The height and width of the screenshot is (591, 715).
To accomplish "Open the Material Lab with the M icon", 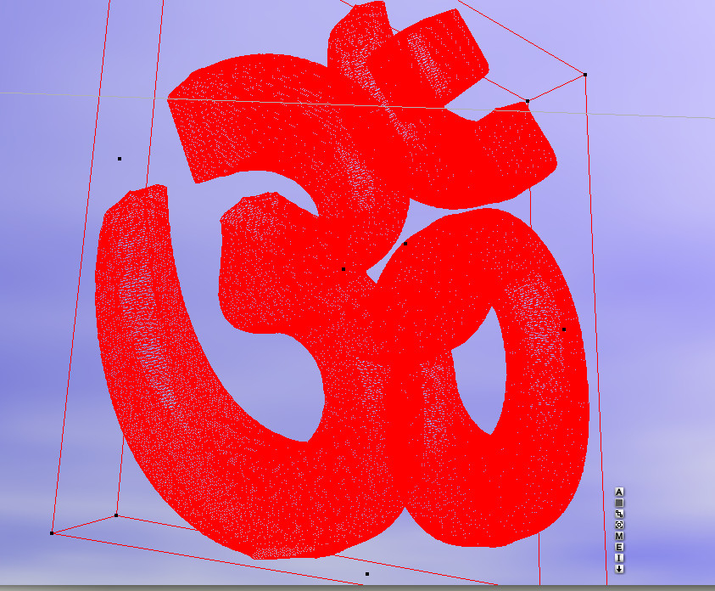I will (x=619, y=535).
